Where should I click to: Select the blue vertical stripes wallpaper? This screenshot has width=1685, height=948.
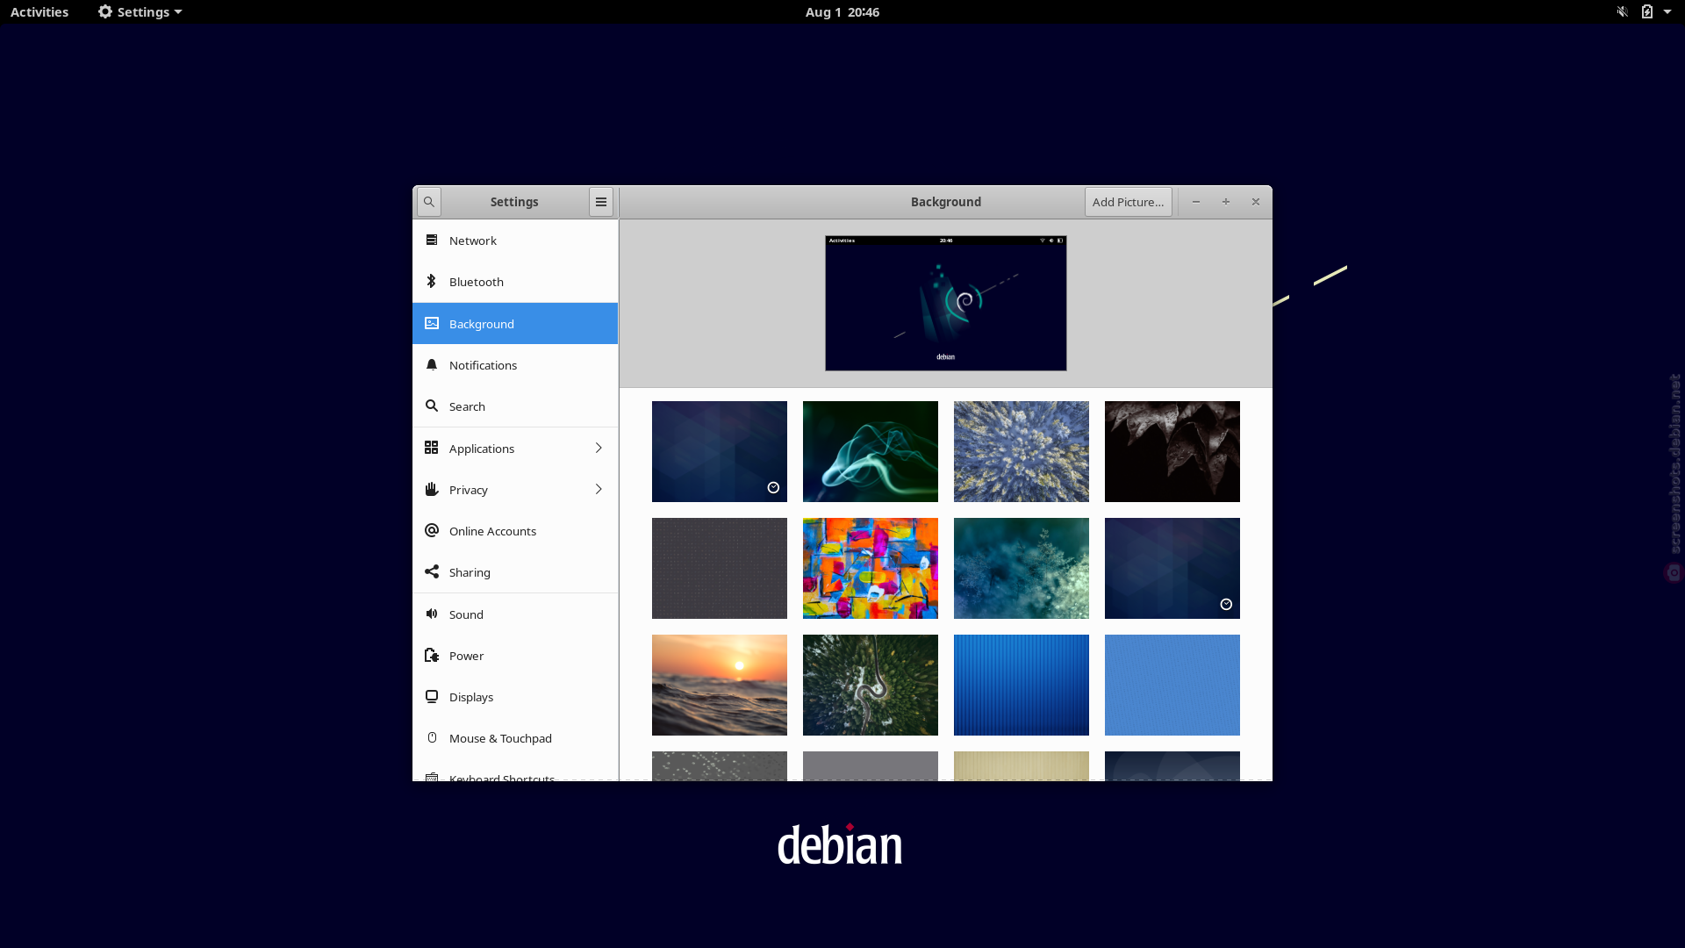(x=1022, y=685)
